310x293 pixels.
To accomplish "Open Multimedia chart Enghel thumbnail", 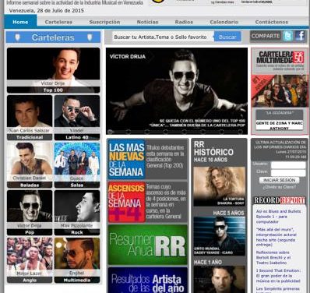I will pyautogui.click(x=77, y=260).
